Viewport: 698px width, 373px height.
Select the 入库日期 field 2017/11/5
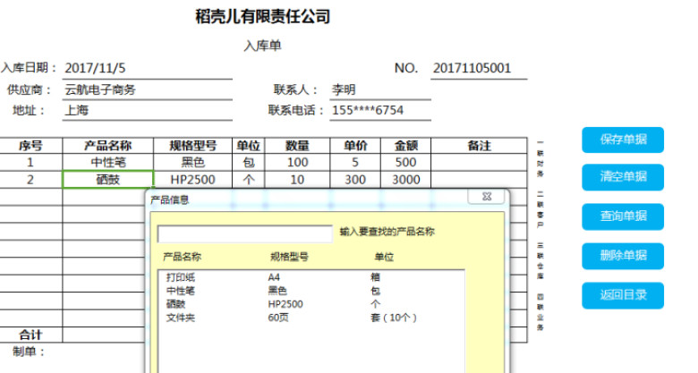148,68
